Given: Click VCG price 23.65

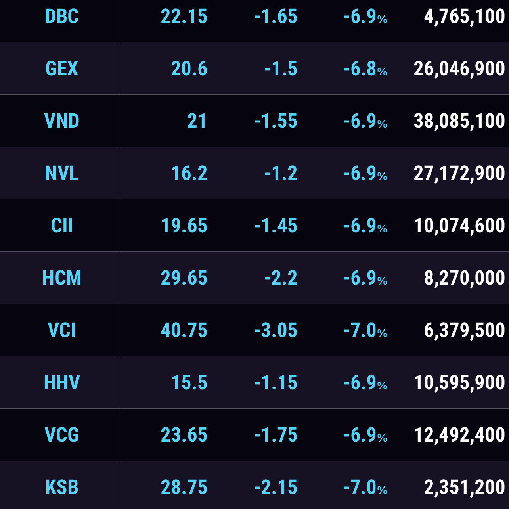Looking at the screenshot, I should coord(184,435).
